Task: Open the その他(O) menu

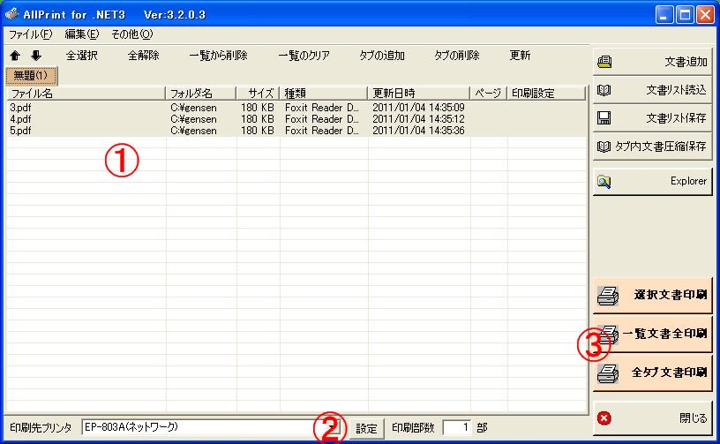Action: point(131,34)
